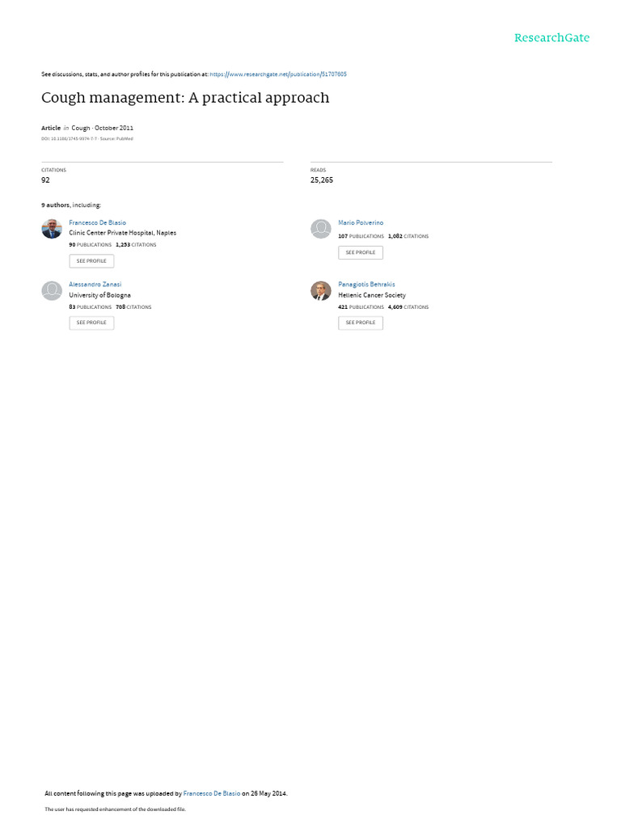Viewport: 621px width, 828px height.
Task: Click the journal name Cough beside Article
Action: tap(81, 128)
